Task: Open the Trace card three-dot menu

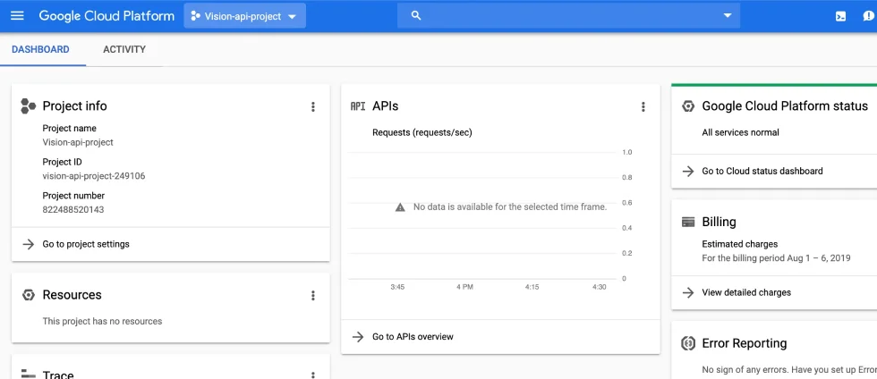Action: pos(313,375)
